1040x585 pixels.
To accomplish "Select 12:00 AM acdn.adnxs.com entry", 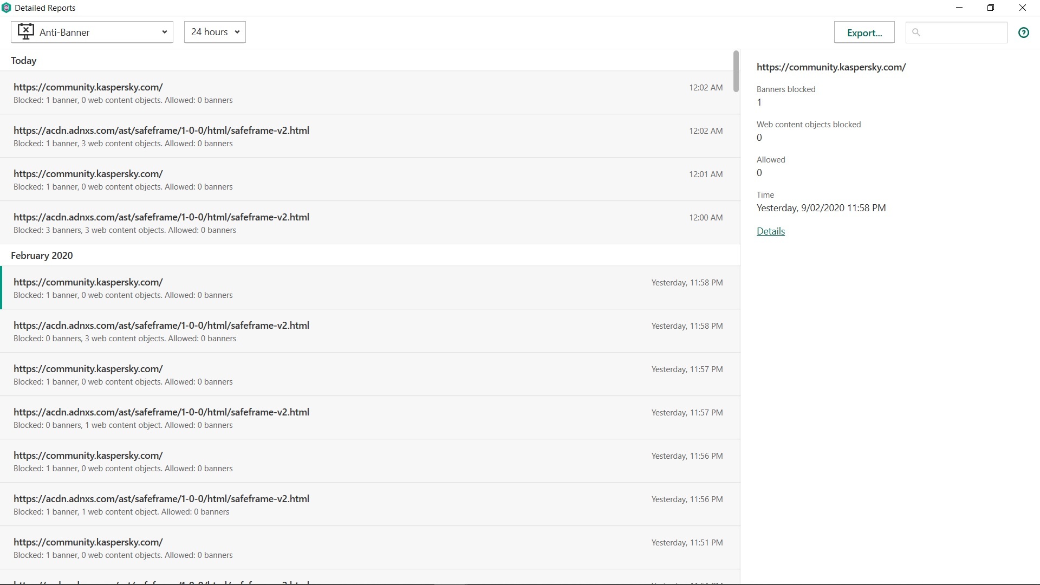I will (x=368, y=223).
